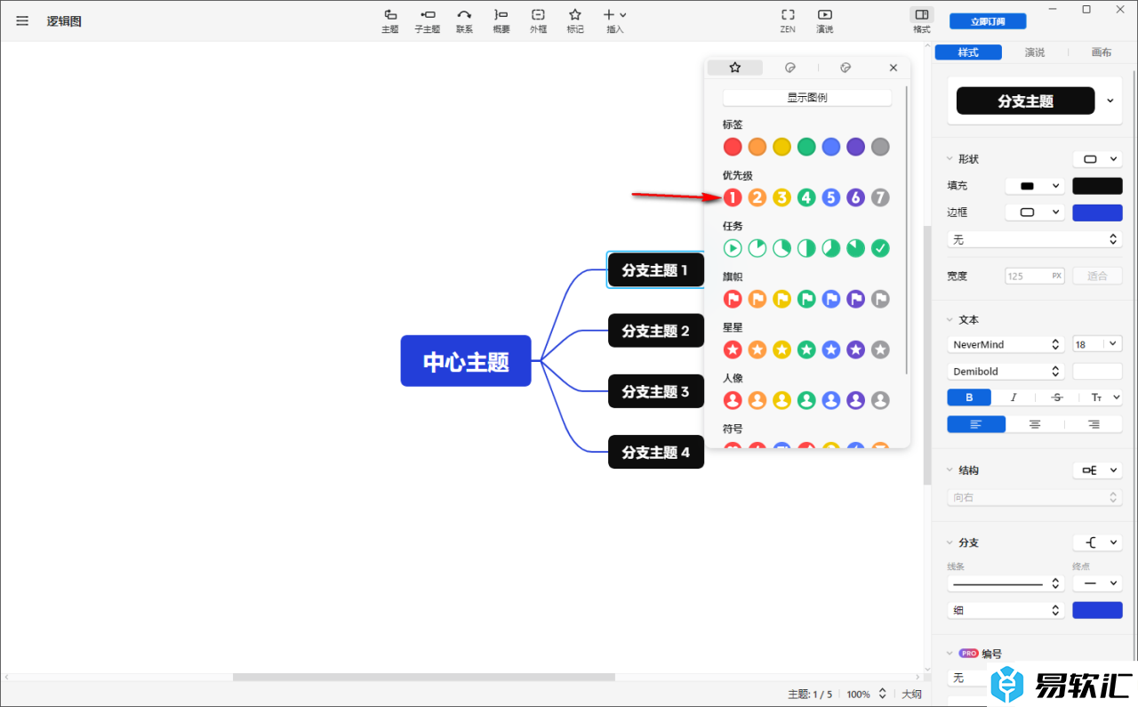Switch to the 样式 tab
The width and height of the screenshot is (1138, 707).
[968, 52]
